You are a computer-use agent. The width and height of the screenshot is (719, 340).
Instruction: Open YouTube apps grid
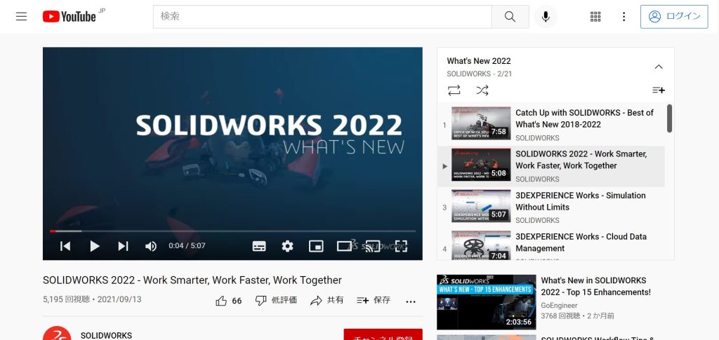coord(595,16)
